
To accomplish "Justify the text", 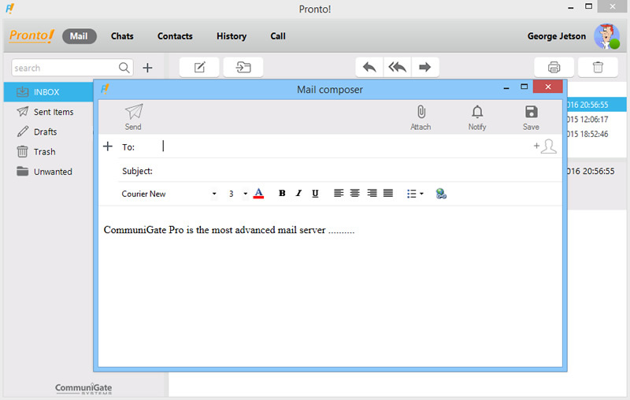I will (x=388, y=194).
